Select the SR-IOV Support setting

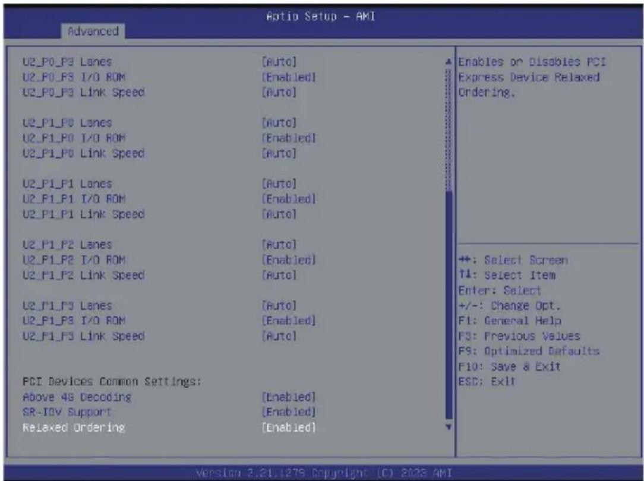pos(67,412)
